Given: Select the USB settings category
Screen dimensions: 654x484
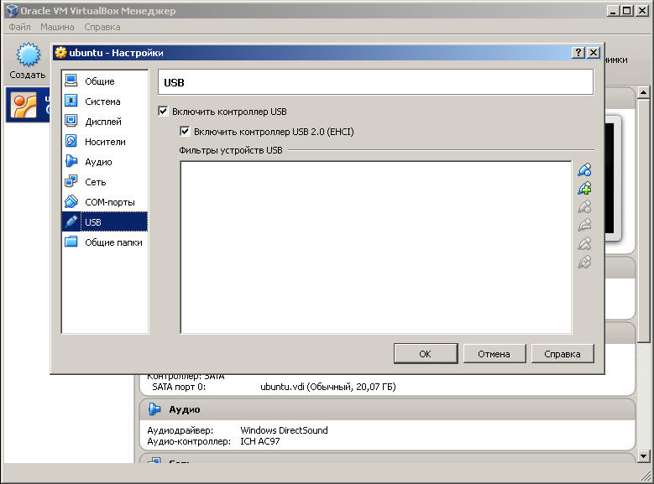Looking at the screenshot, I should click(x=105, y=221).
